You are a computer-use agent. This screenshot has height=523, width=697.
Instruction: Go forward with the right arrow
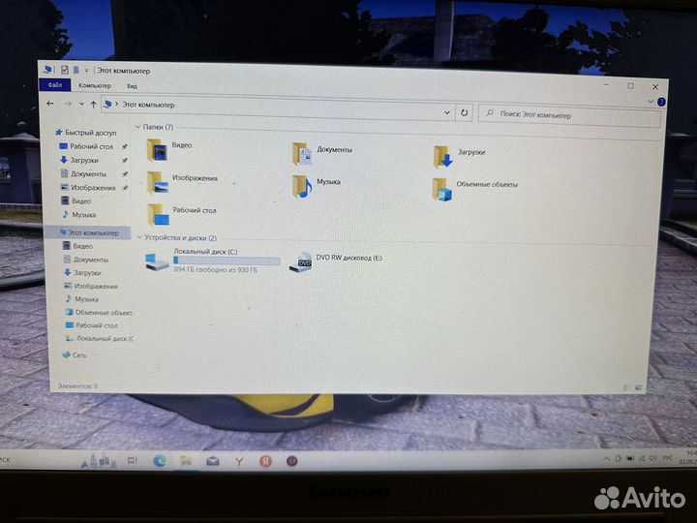coord(68,104)
